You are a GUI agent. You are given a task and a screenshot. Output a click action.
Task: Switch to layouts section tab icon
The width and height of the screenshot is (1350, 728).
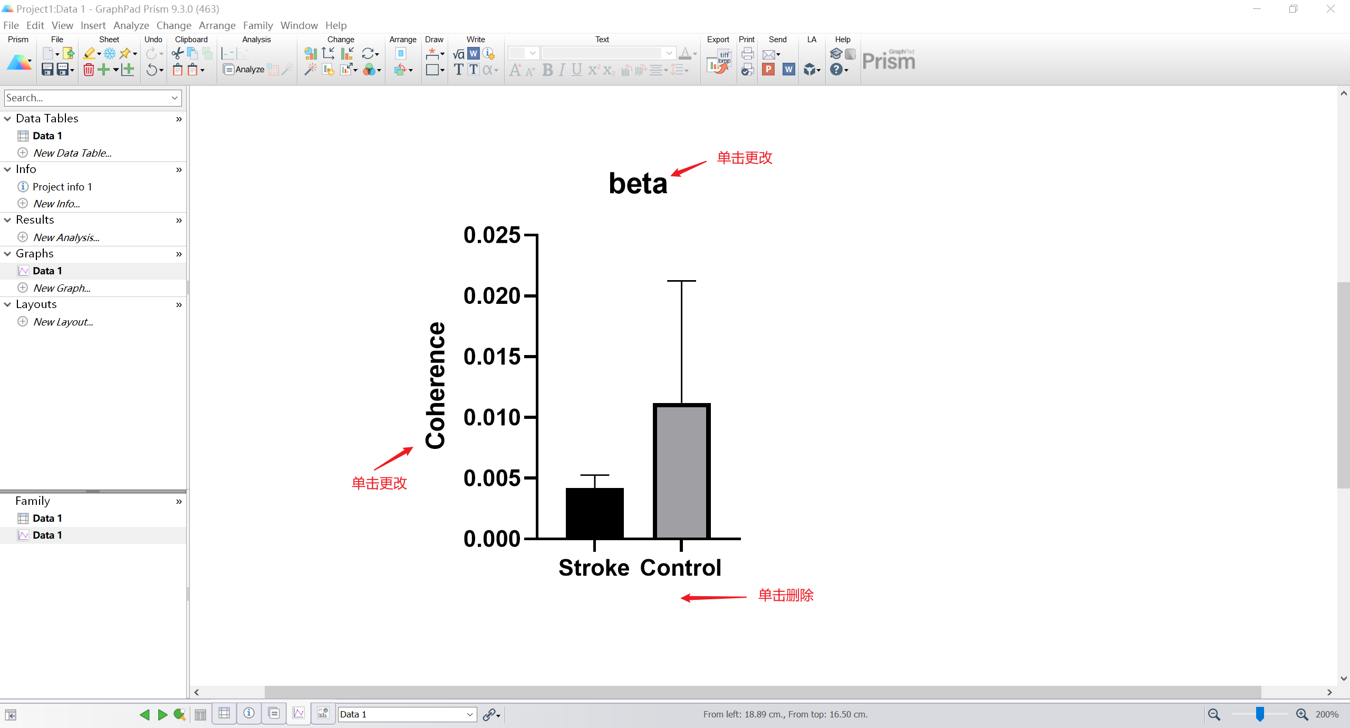pos(323,714)
